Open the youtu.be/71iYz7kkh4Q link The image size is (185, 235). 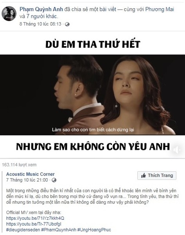click(x=35, y=218)
